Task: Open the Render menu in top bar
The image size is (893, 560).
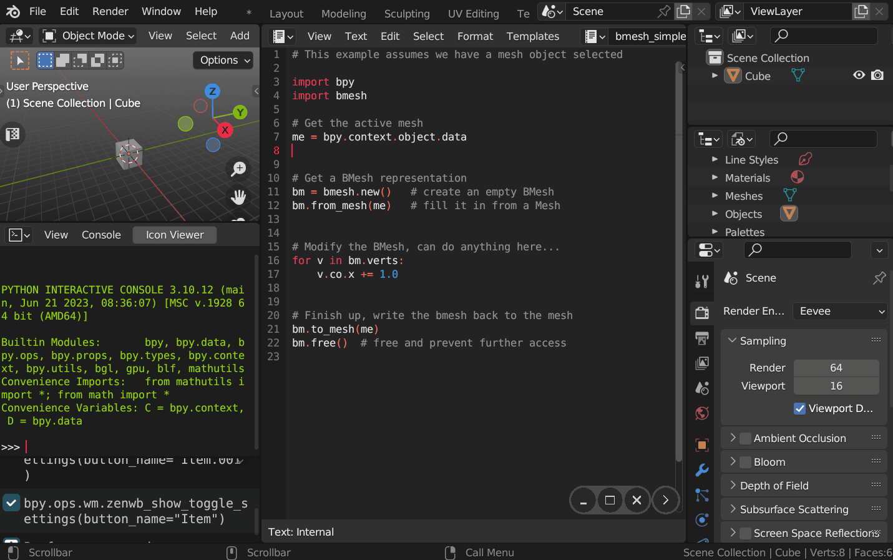Action: (110, 11)
